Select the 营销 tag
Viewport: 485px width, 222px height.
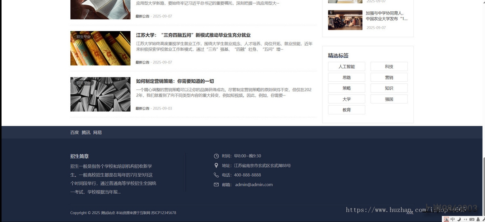tap(389, 78)
